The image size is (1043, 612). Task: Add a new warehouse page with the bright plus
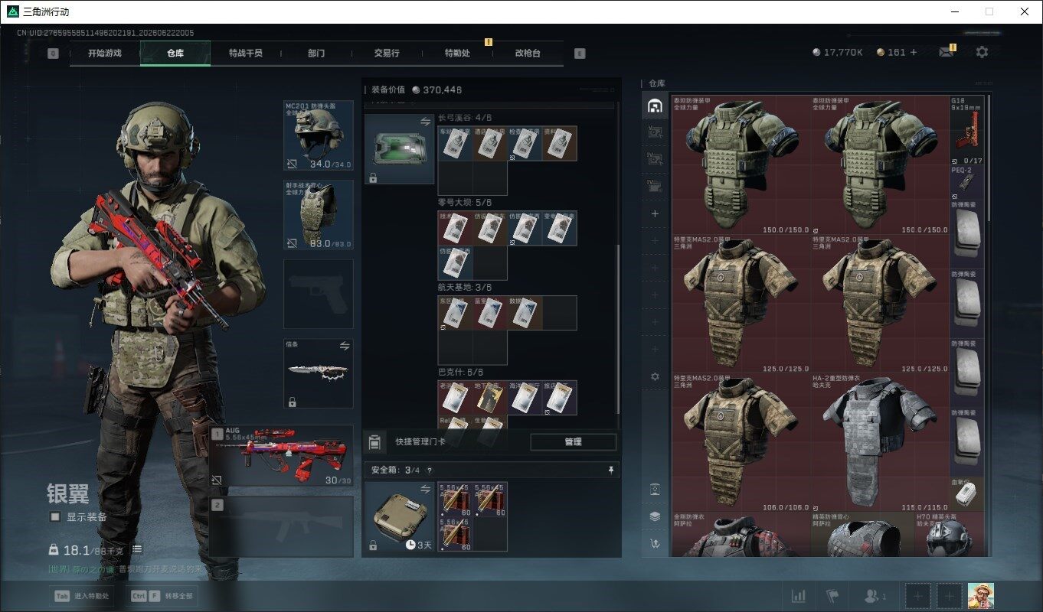pyautogui.click(x=655, y=214)
